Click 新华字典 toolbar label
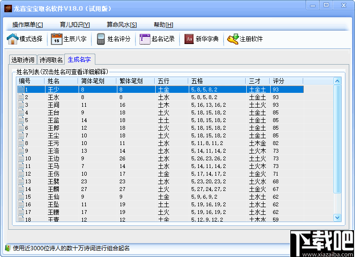 (x=207, y=39)
